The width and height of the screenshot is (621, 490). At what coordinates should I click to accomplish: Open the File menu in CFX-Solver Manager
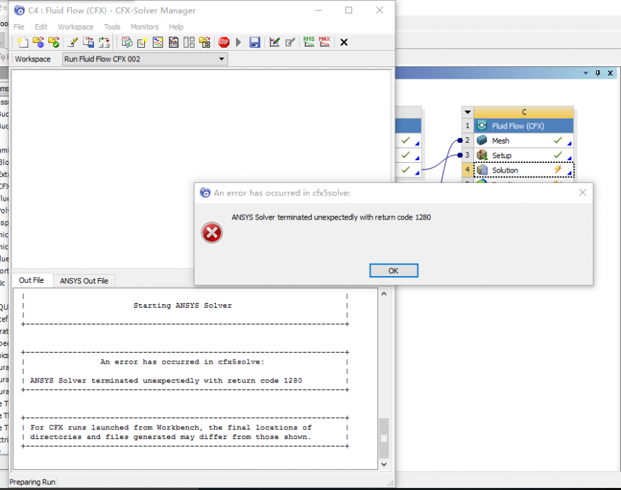tap(19, 27)
